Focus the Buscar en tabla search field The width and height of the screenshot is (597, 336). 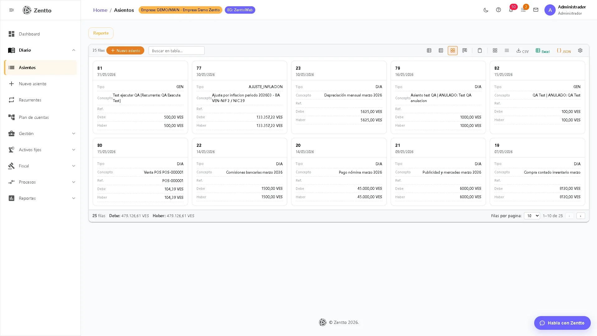tap(177, 51)
